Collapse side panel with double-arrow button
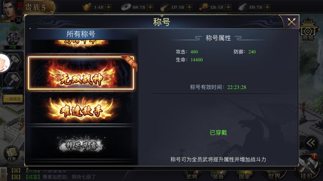Screen dimensions: 323x181 [311, 143]
